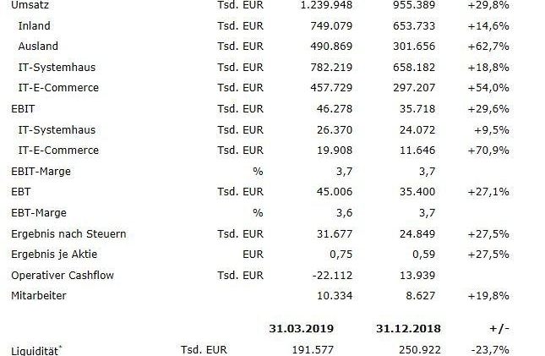
Task: Click the negative cashflow value -22.112
Action: click(x=330, y=276)
